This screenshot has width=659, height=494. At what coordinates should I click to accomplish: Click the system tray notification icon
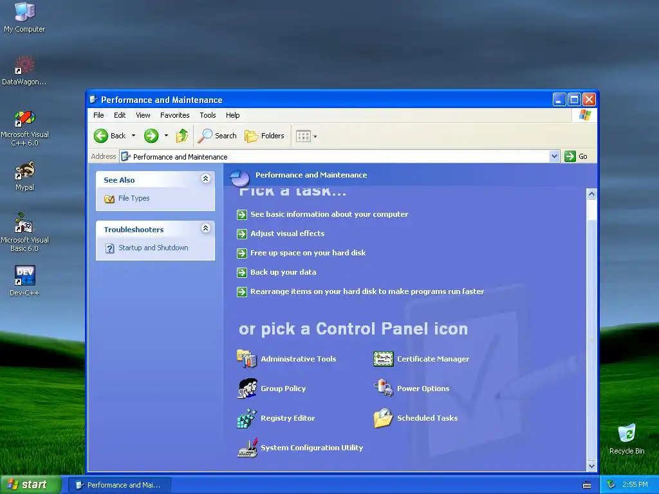click(611, 485)
